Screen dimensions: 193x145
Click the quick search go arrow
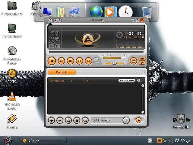(x=126, y=120)
